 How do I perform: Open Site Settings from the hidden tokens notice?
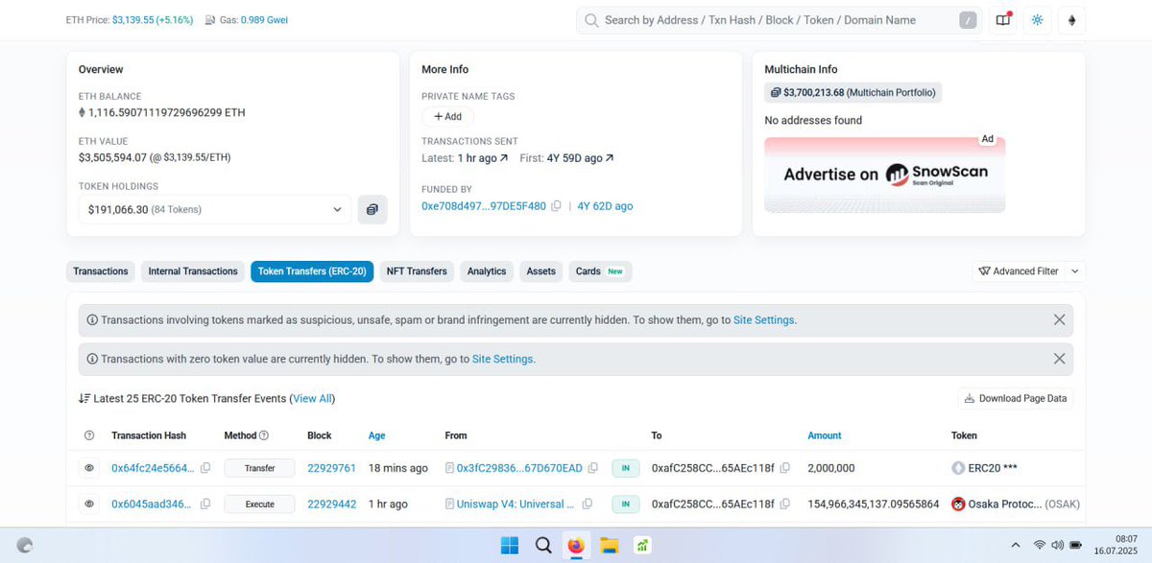click(x=764, y=319)
